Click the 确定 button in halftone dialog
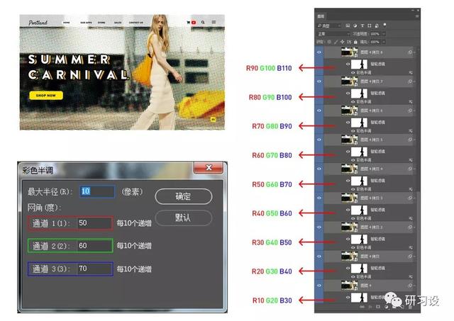454x321 pixels. 183,196
